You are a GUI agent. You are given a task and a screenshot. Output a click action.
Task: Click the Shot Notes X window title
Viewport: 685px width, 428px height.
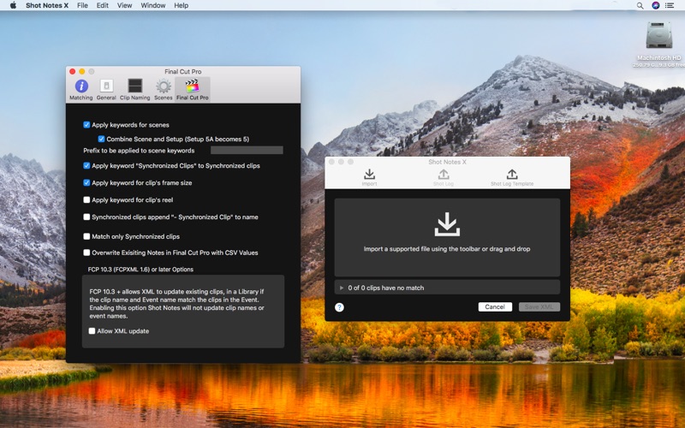[x=447, y=162]
